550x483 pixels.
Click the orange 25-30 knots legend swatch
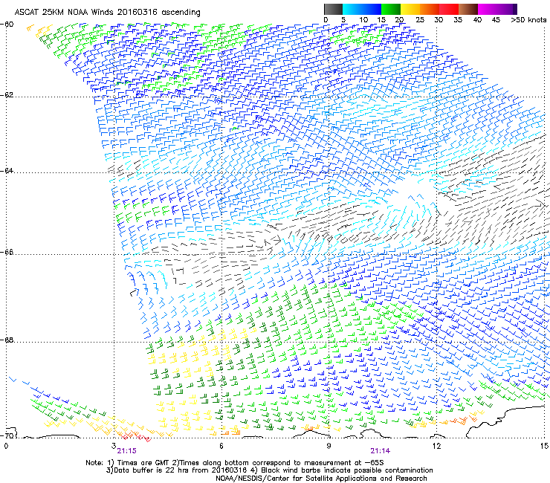(430, 9)
